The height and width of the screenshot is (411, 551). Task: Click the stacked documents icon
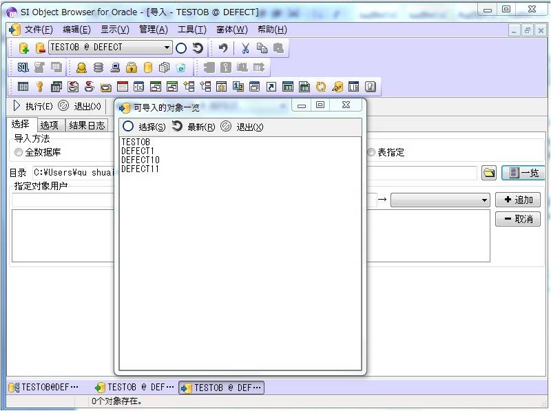pos(164,67)
